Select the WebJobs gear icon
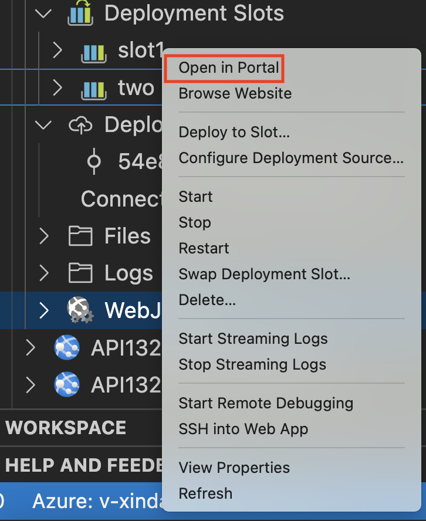The width and height of the screenshot is (426, 521). pos(79,310)
